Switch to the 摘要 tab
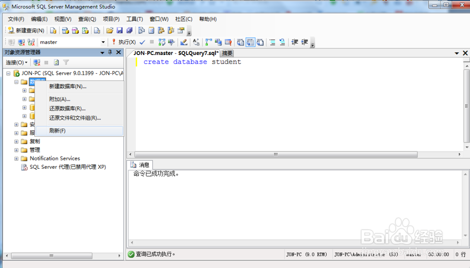The width and height of the screenshot is (470, 268). [x=227, y=53]
